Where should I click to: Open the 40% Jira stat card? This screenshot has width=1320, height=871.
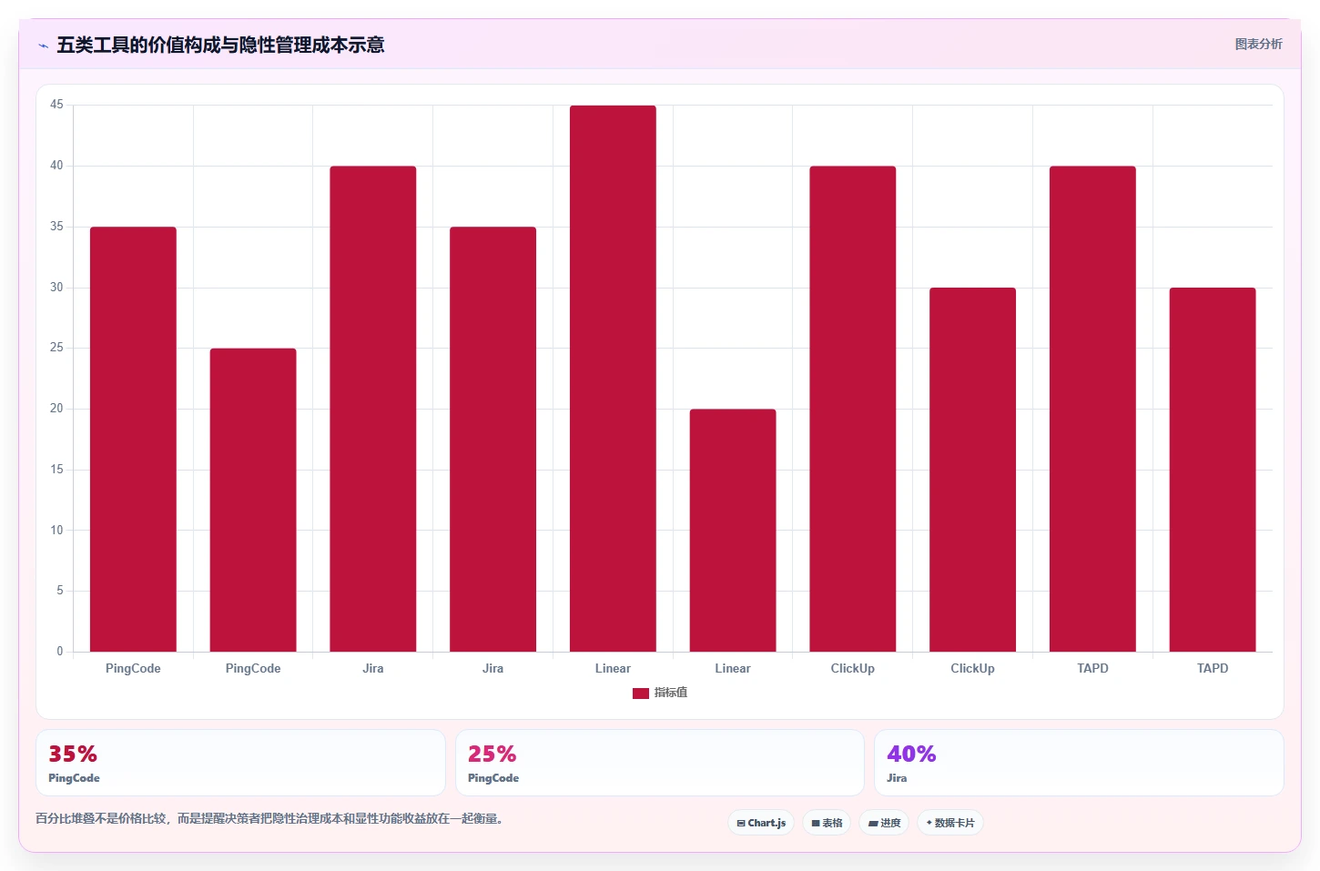coord(1079,763)
